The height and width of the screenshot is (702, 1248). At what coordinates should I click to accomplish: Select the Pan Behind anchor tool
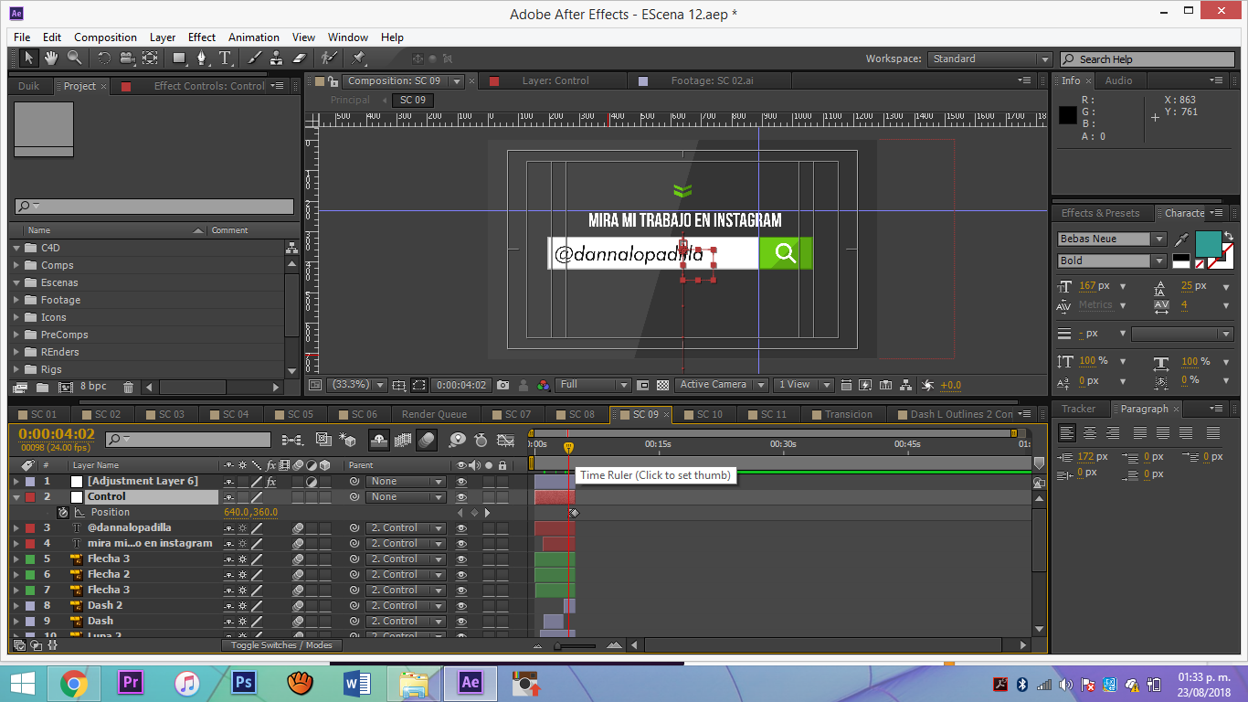(x=150, y=58)
